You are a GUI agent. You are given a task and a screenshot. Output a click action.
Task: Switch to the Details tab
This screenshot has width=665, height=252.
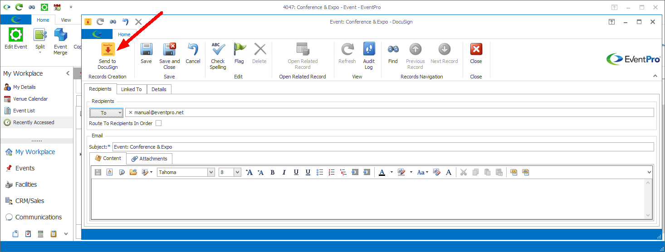(159, 89)
